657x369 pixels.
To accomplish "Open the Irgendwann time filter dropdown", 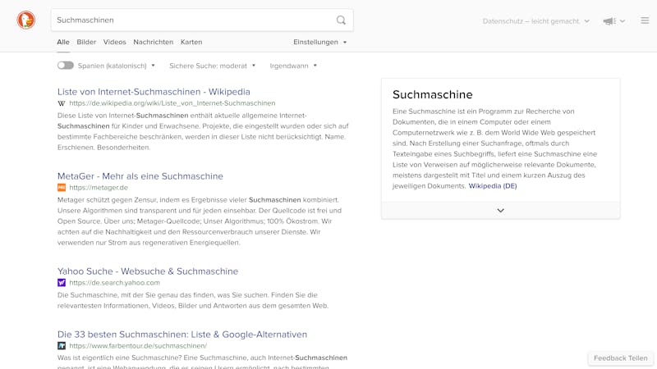I will click(x=293, y=66).
